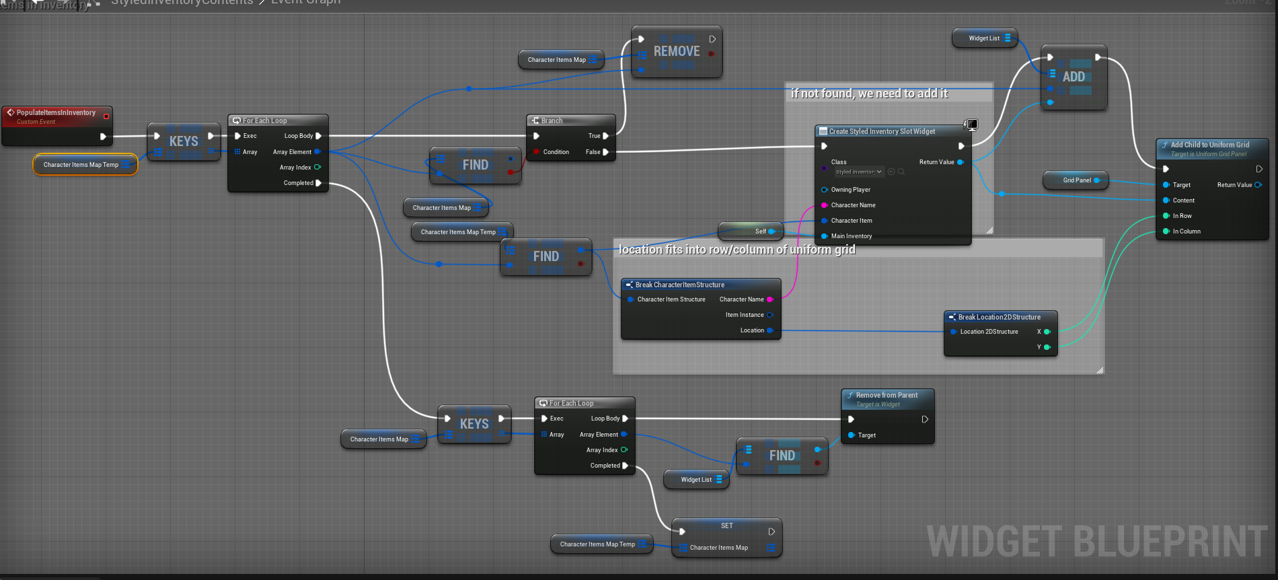
Task: Select the lower Widget List variable node
Action: point(696,480)
